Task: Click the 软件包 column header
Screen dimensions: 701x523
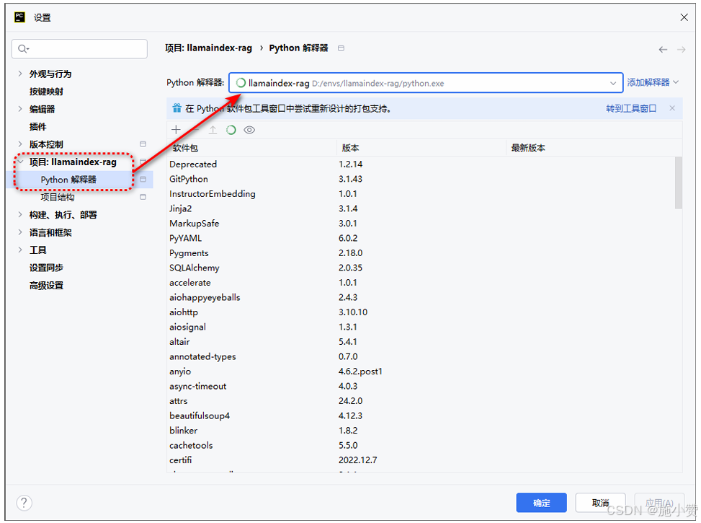Action: [252, 148]
